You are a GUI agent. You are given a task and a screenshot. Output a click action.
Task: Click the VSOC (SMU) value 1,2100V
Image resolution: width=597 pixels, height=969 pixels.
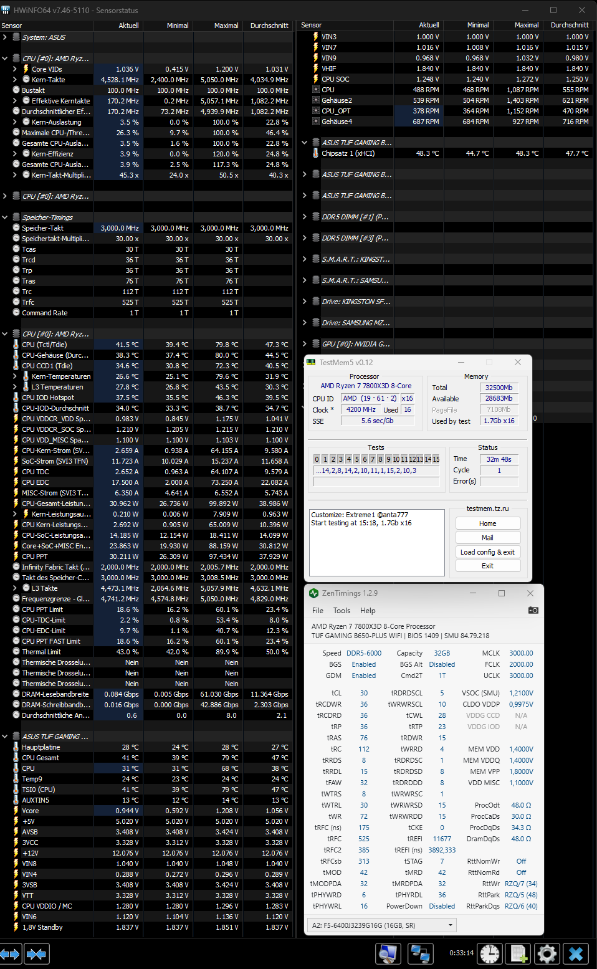[521, 693]
